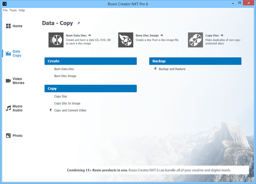Switch to Music Audio section label

tap(18, 108)
